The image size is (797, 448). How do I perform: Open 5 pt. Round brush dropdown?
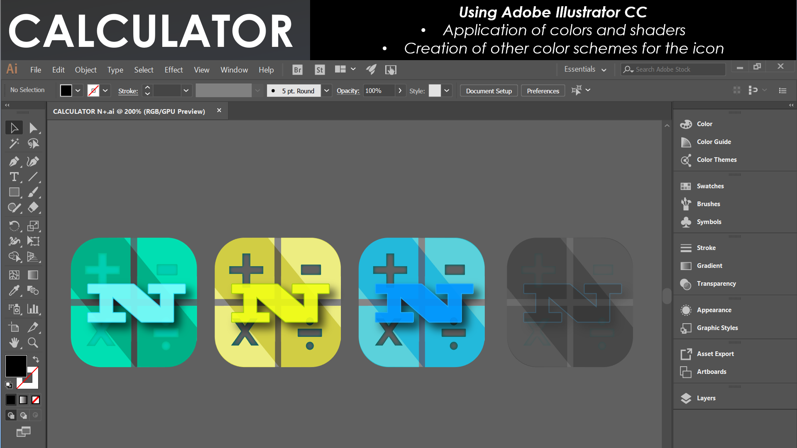(x=327, y=90)
